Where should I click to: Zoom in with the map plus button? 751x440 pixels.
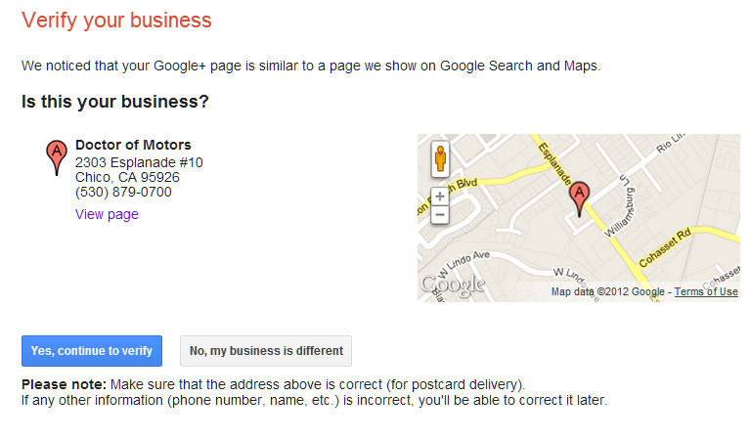[440, 197]
